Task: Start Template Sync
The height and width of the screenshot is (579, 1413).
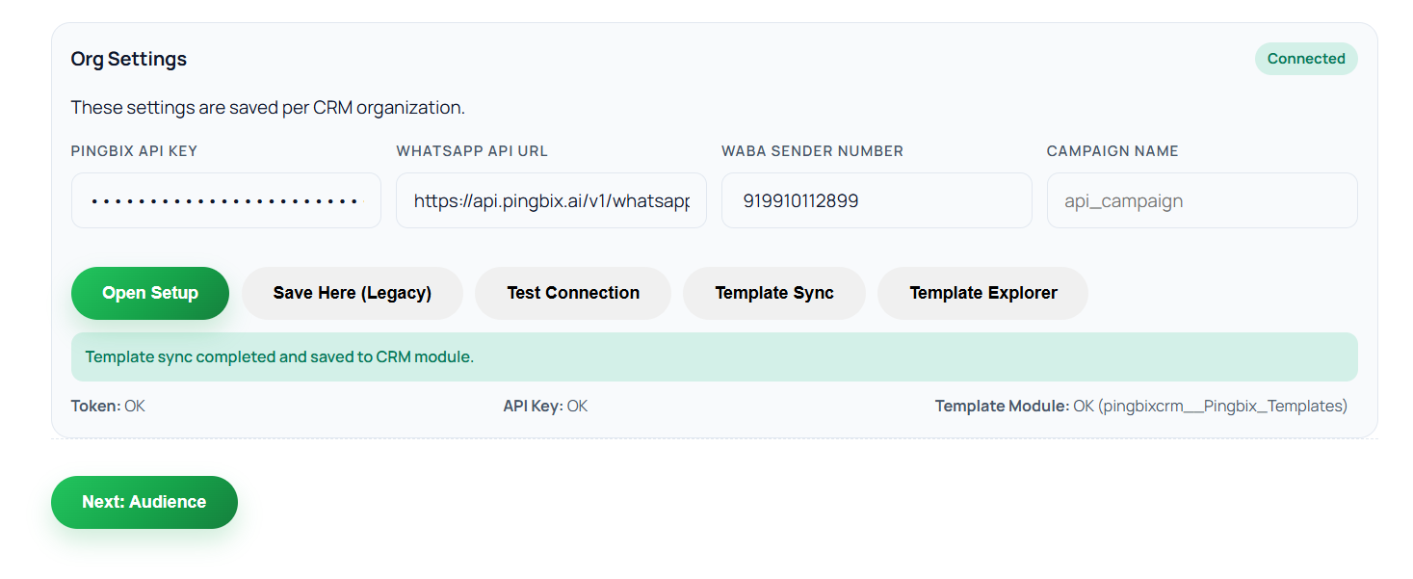Action: (x=773, y=293)
